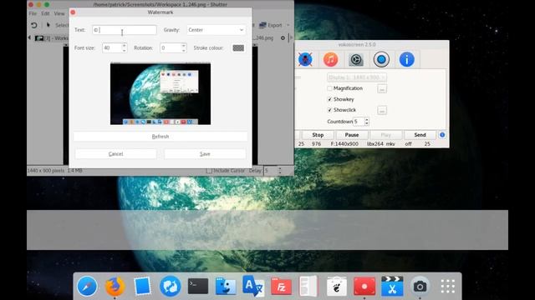Screen dimensions: 535x300
Task: Open the Shutter View menu
Action: [x=59, y=13]
